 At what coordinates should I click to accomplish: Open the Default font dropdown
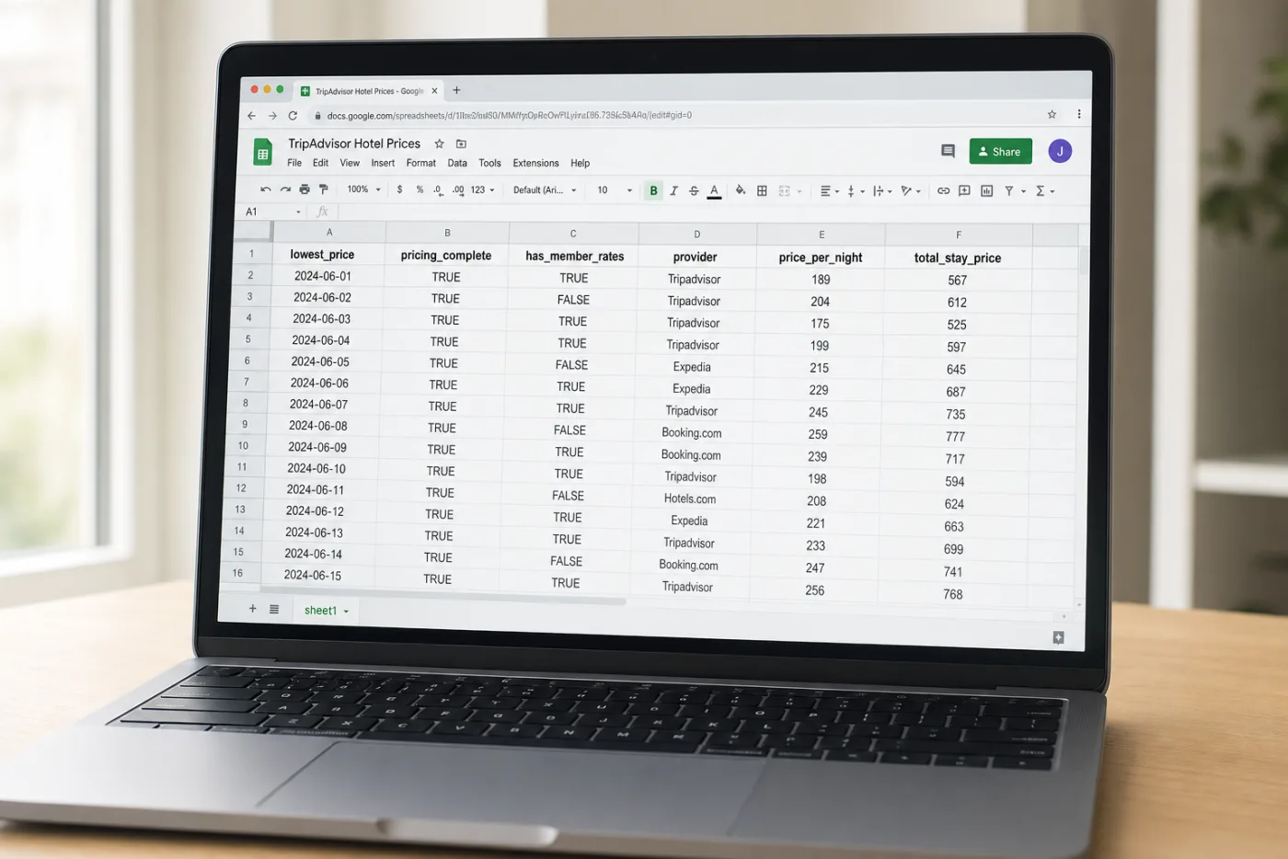click(x=545, y=190)
